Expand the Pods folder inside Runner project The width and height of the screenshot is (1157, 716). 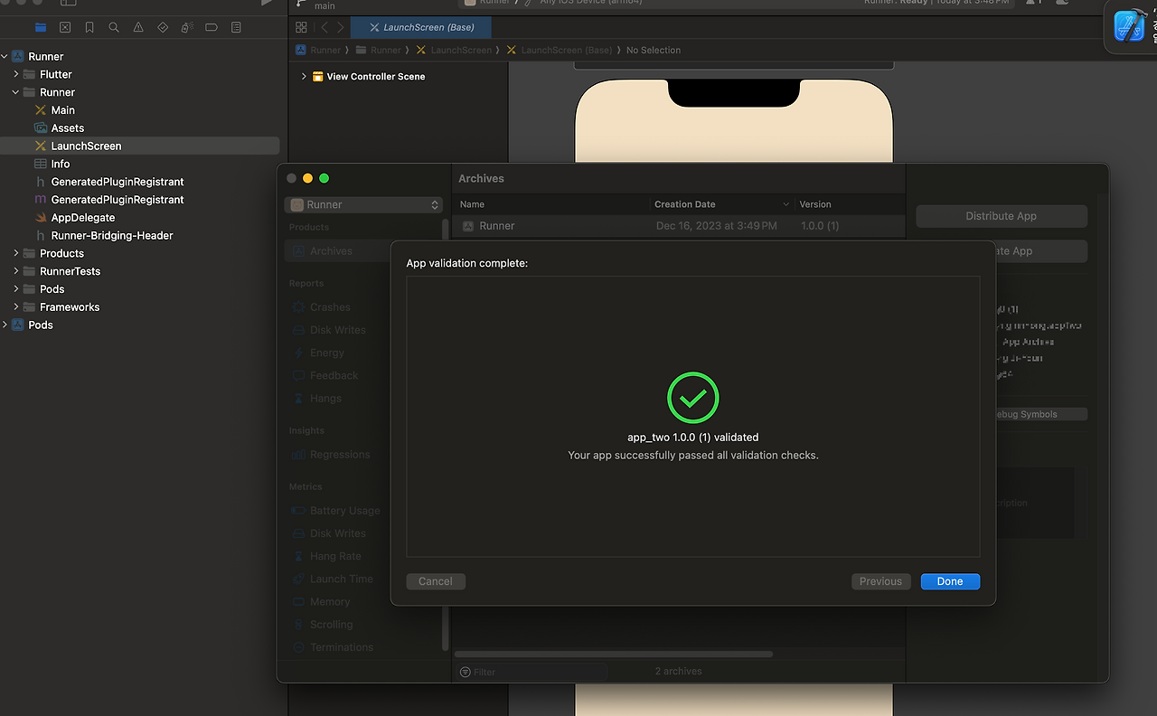(x=16, y=289)
